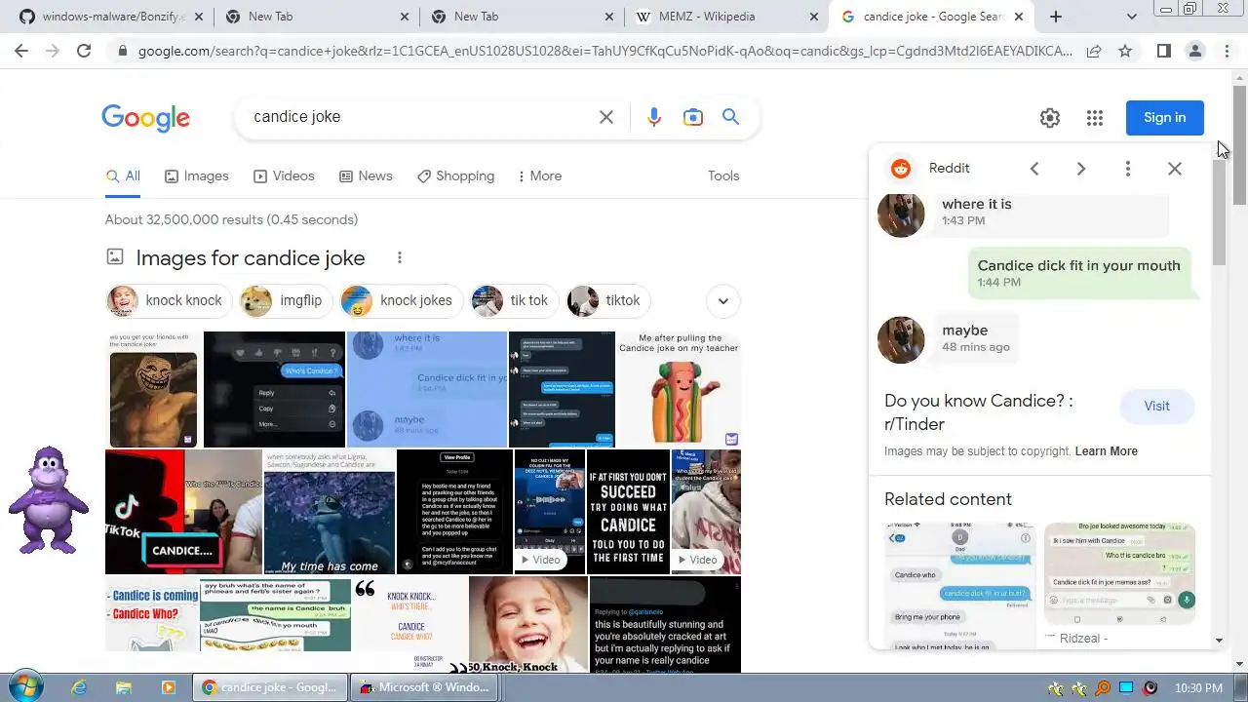Click the 10:30 PM system clock
1248x702 pixels.
pyautogui.click(x=1198, y=688)
